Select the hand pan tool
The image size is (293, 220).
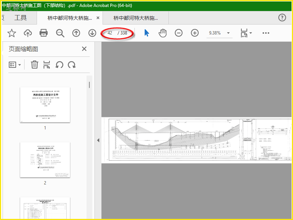coord(163,33)
